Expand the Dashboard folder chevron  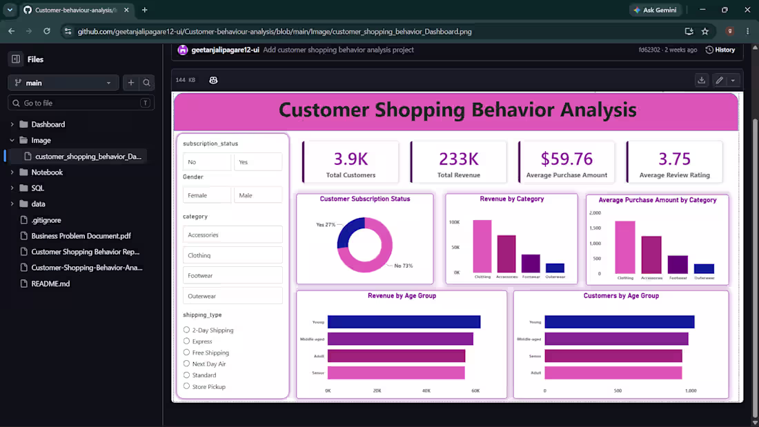(12, 124)
